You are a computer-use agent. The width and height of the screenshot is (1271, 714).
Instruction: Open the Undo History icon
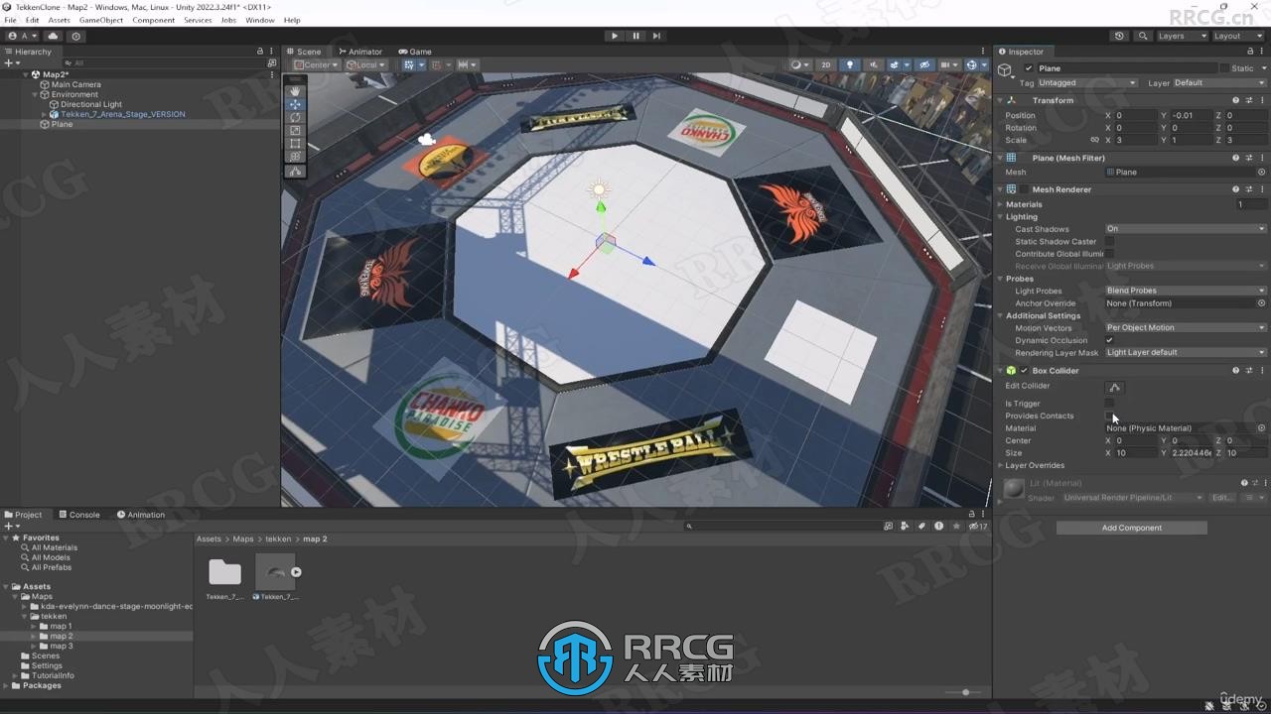(x=1120, y=36)
